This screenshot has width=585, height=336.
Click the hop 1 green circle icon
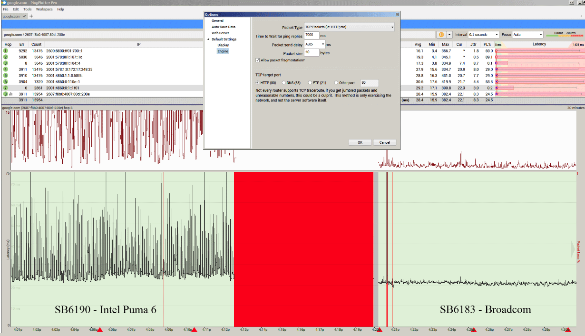pyautogui.click(x=6, y=50)
